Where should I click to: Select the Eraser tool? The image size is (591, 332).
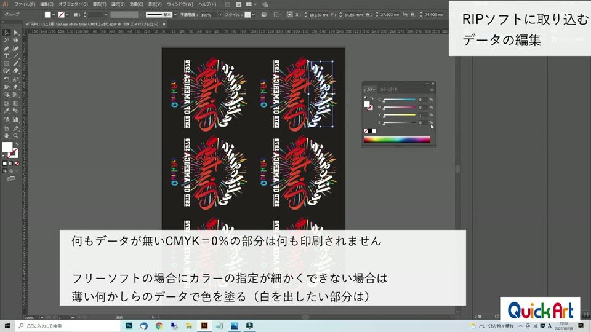pyautogui.click(x=16, y=71)
